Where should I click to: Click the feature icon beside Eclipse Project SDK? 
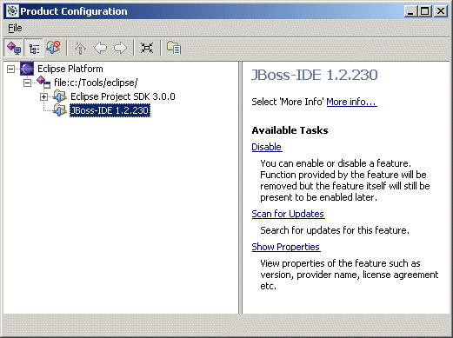[x=60, y=96]
